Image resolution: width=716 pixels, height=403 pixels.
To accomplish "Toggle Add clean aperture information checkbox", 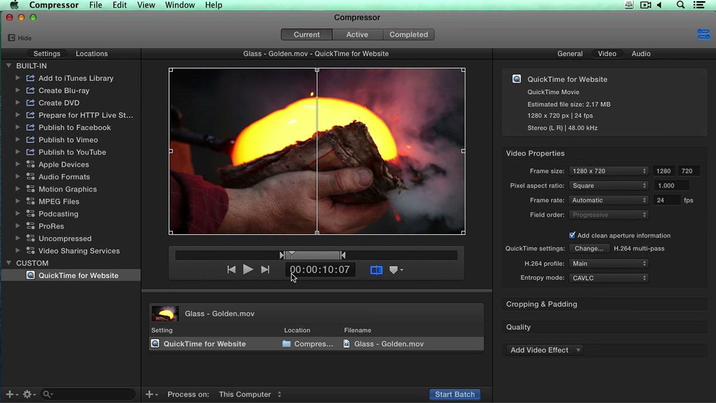I will (x=572, y=235).
